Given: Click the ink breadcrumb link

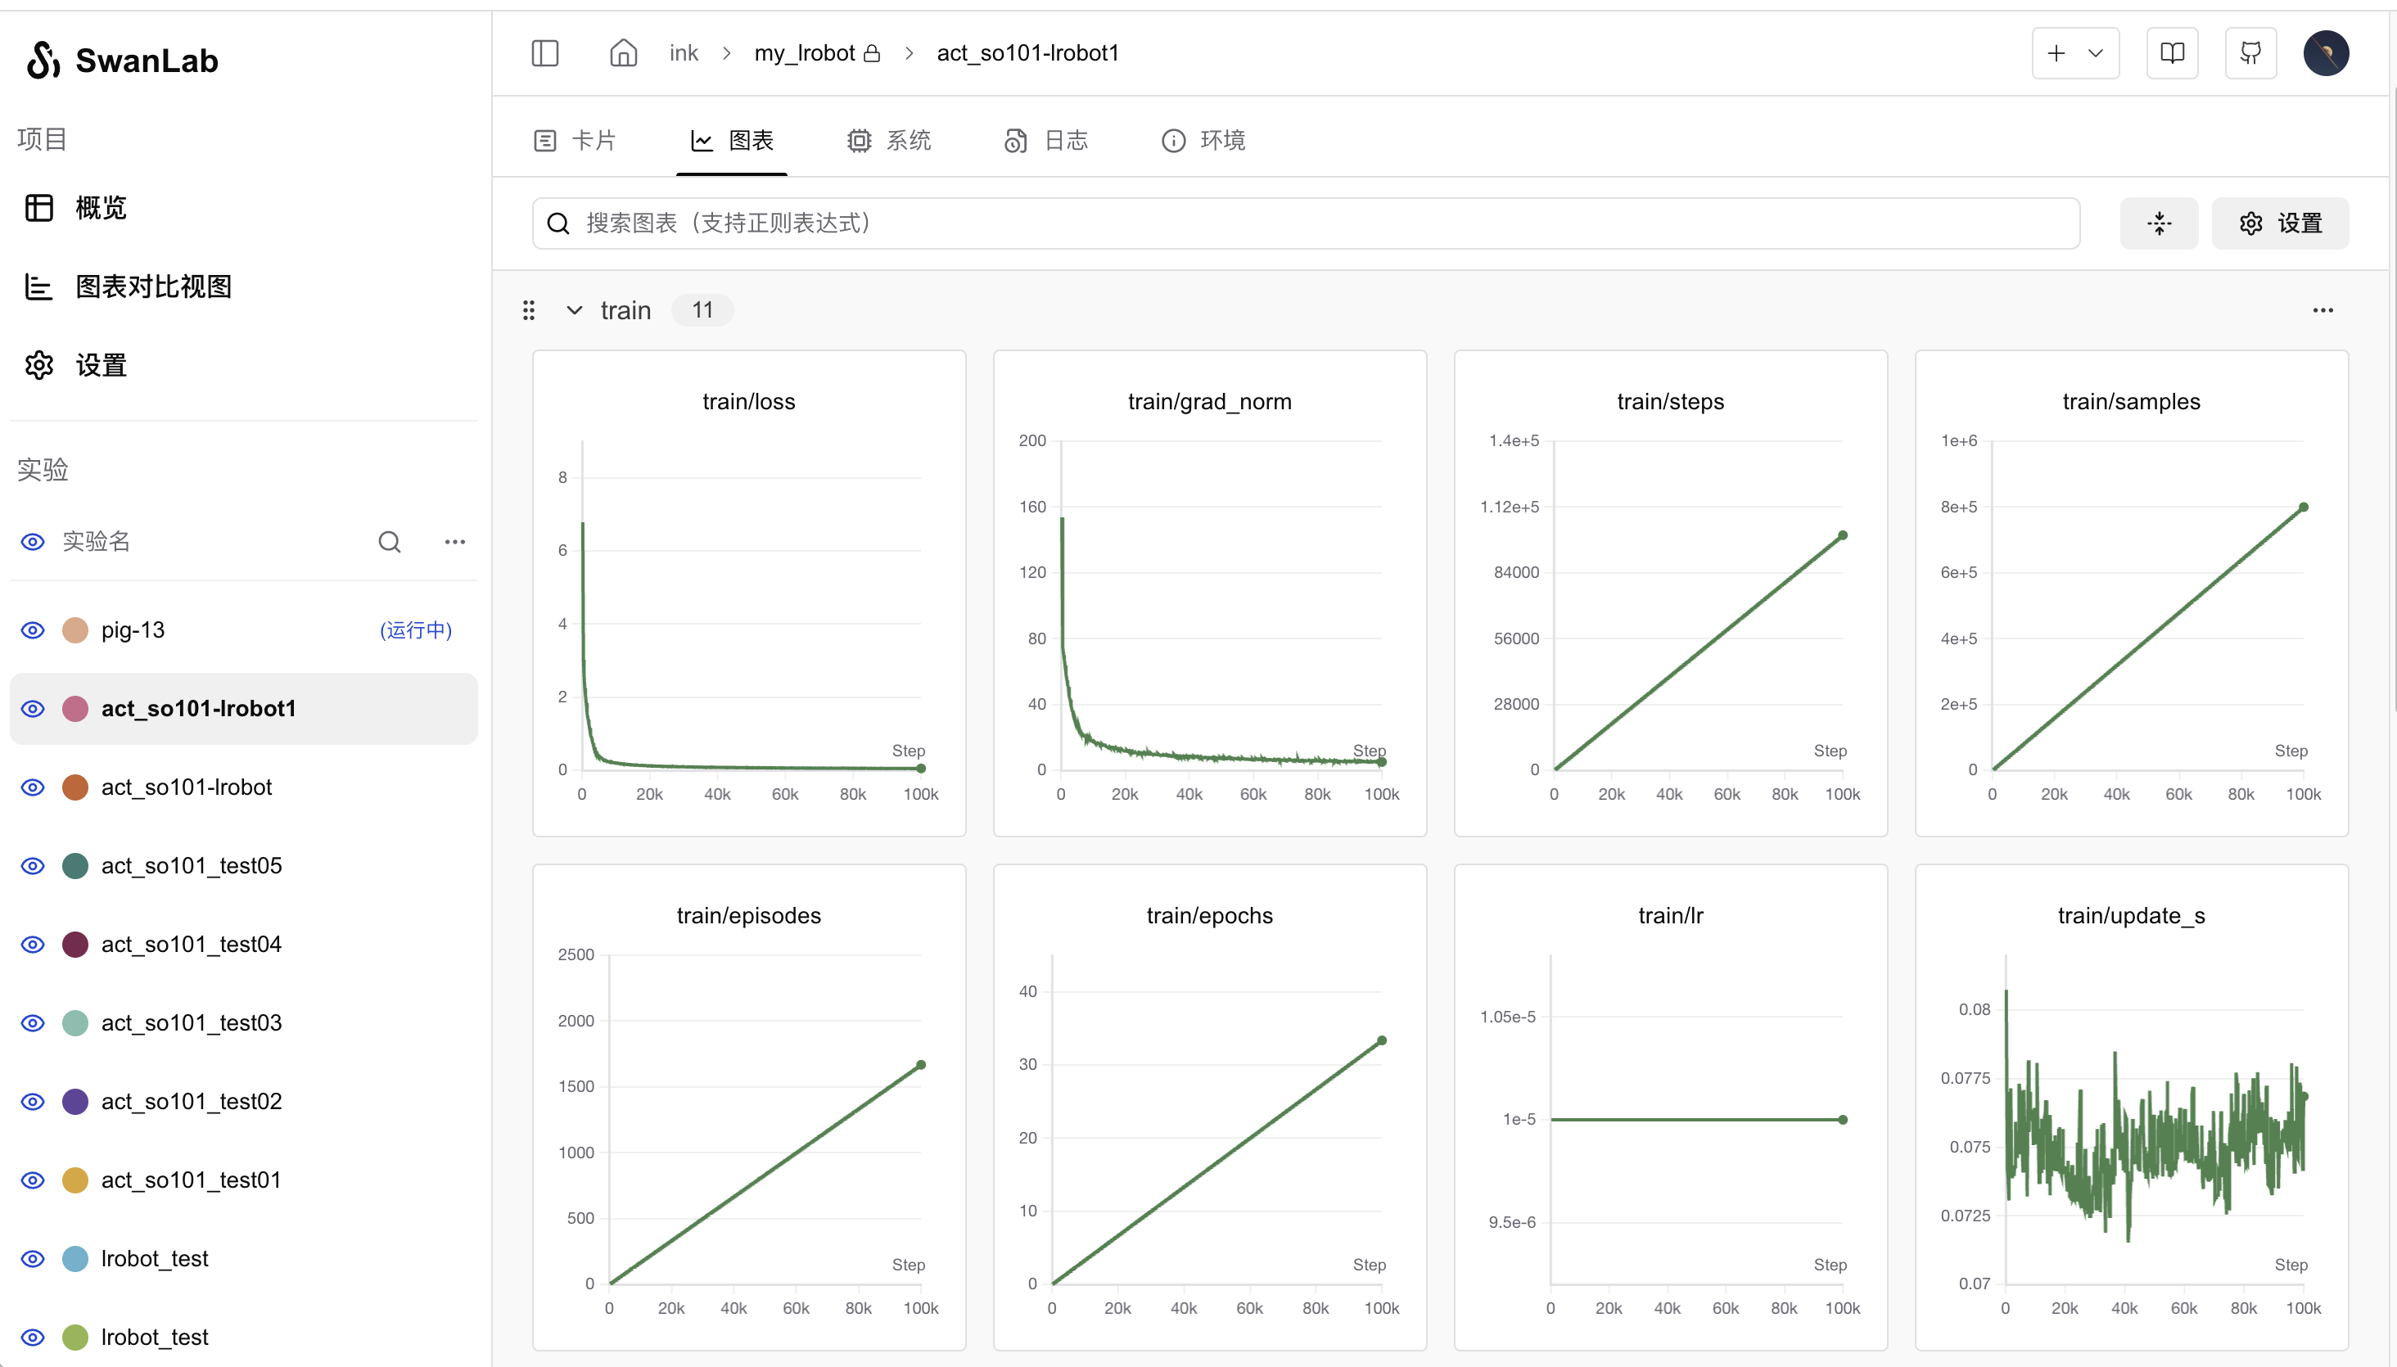Looking at the screenshot, I should [684, 53].
